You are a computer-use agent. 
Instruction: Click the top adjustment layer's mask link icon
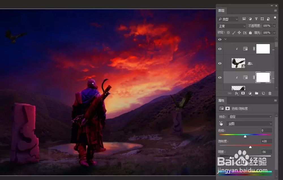254,49
